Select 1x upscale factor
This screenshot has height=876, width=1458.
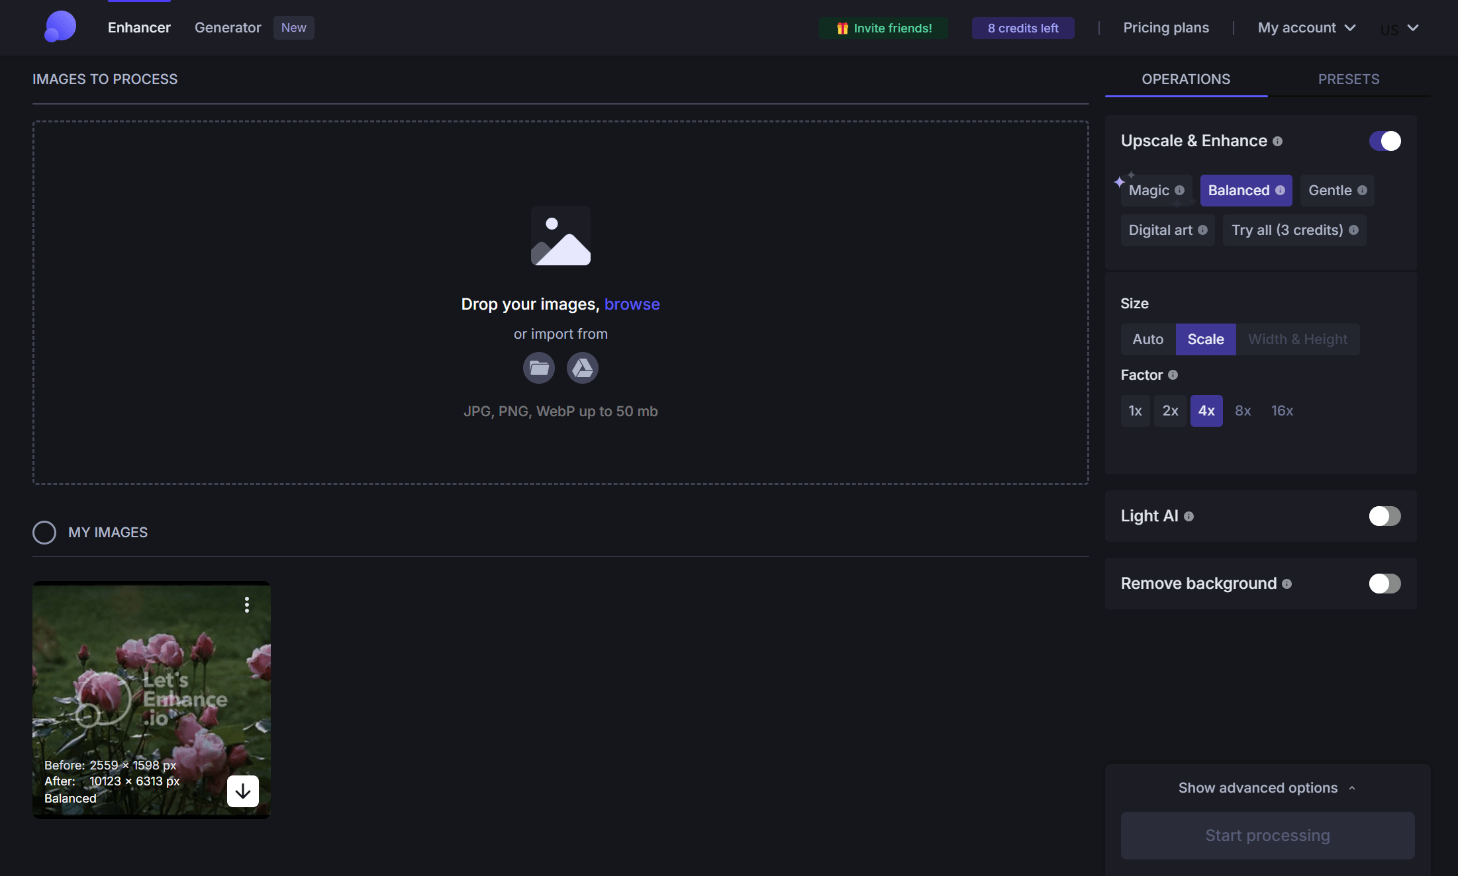coord(1135,410)
